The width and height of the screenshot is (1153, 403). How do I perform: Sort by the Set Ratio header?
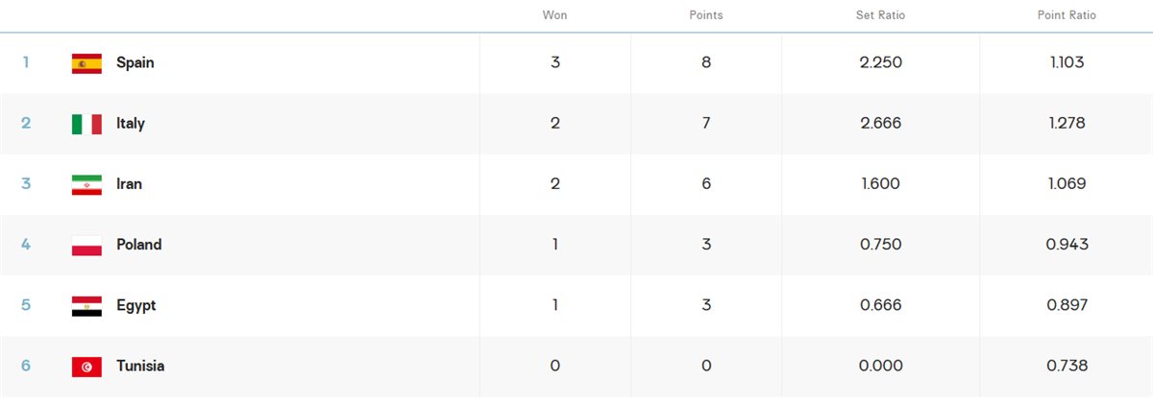point(880,15)
